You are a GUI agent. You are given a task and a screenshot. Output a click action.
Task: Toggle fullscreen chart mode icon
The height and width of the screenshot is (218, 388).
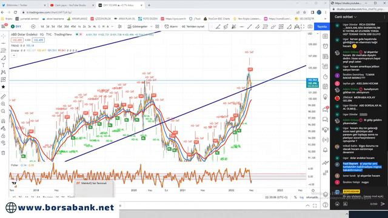pos(303,27)
